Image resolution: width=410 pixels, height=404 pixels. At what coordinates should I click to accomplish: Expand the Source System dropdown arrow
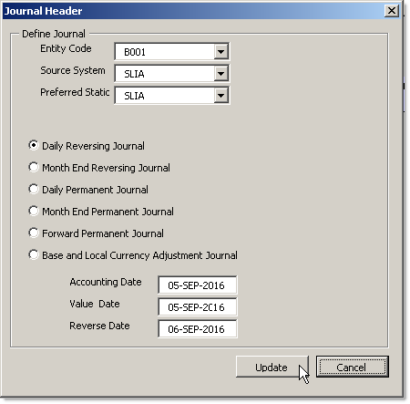point(220,74)
